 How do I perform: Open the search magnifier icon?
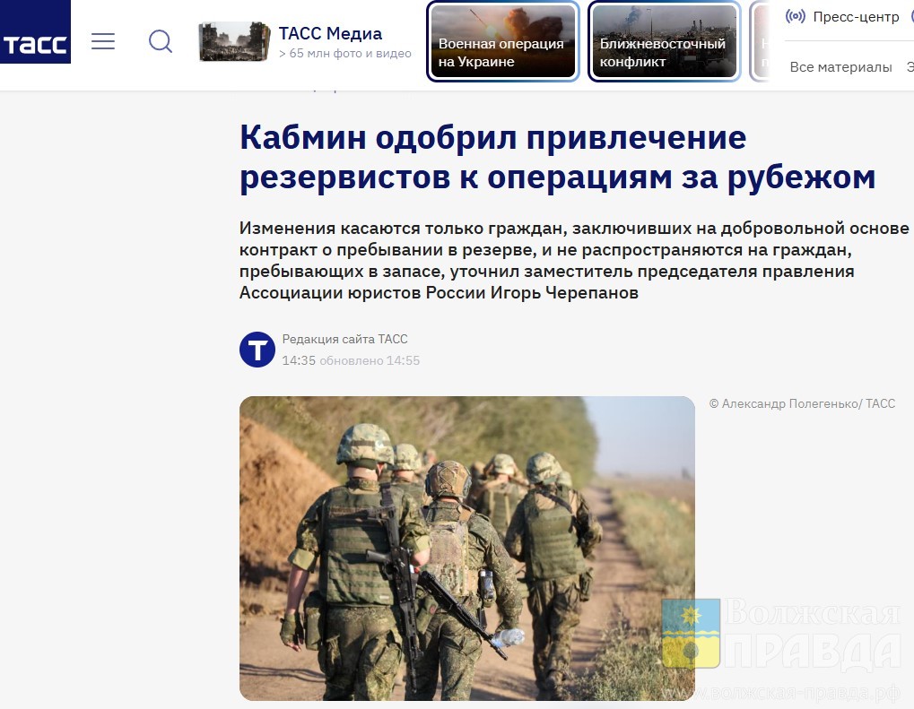click(161, 41)
